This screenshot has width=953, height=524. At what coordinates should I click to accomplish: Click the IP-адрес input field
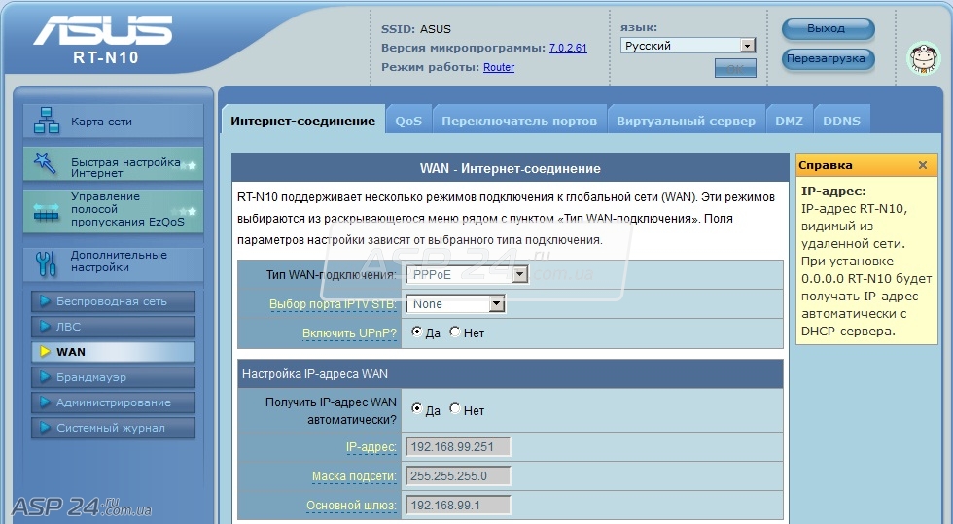point(458,447)
